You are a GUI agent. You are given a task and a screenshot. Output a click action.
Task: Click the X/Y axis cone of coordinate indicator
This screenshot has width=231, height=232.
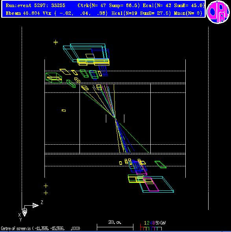(24, 212)
